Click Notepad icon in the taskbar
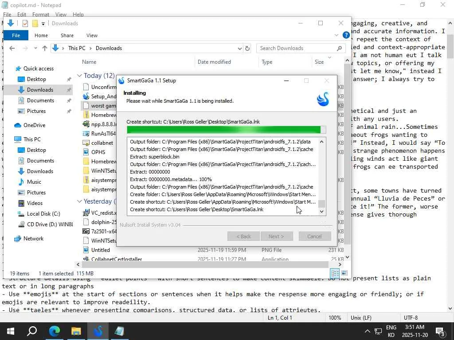 [119, 331]
